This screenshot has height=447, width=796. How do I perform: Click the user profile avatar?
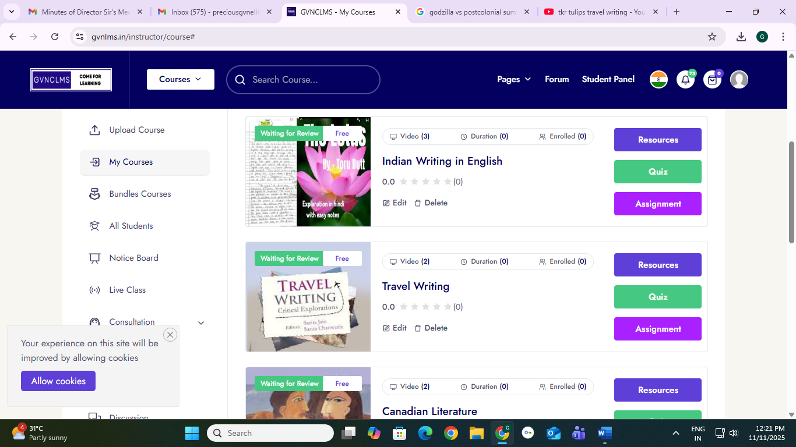point(739,80)
